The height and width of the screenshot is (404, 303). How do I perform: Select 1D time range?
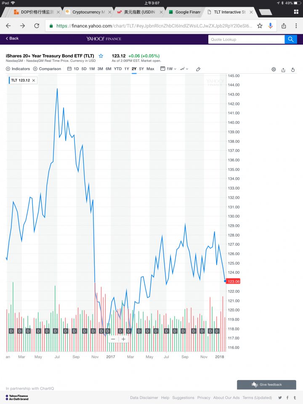[x=76, y=69]
